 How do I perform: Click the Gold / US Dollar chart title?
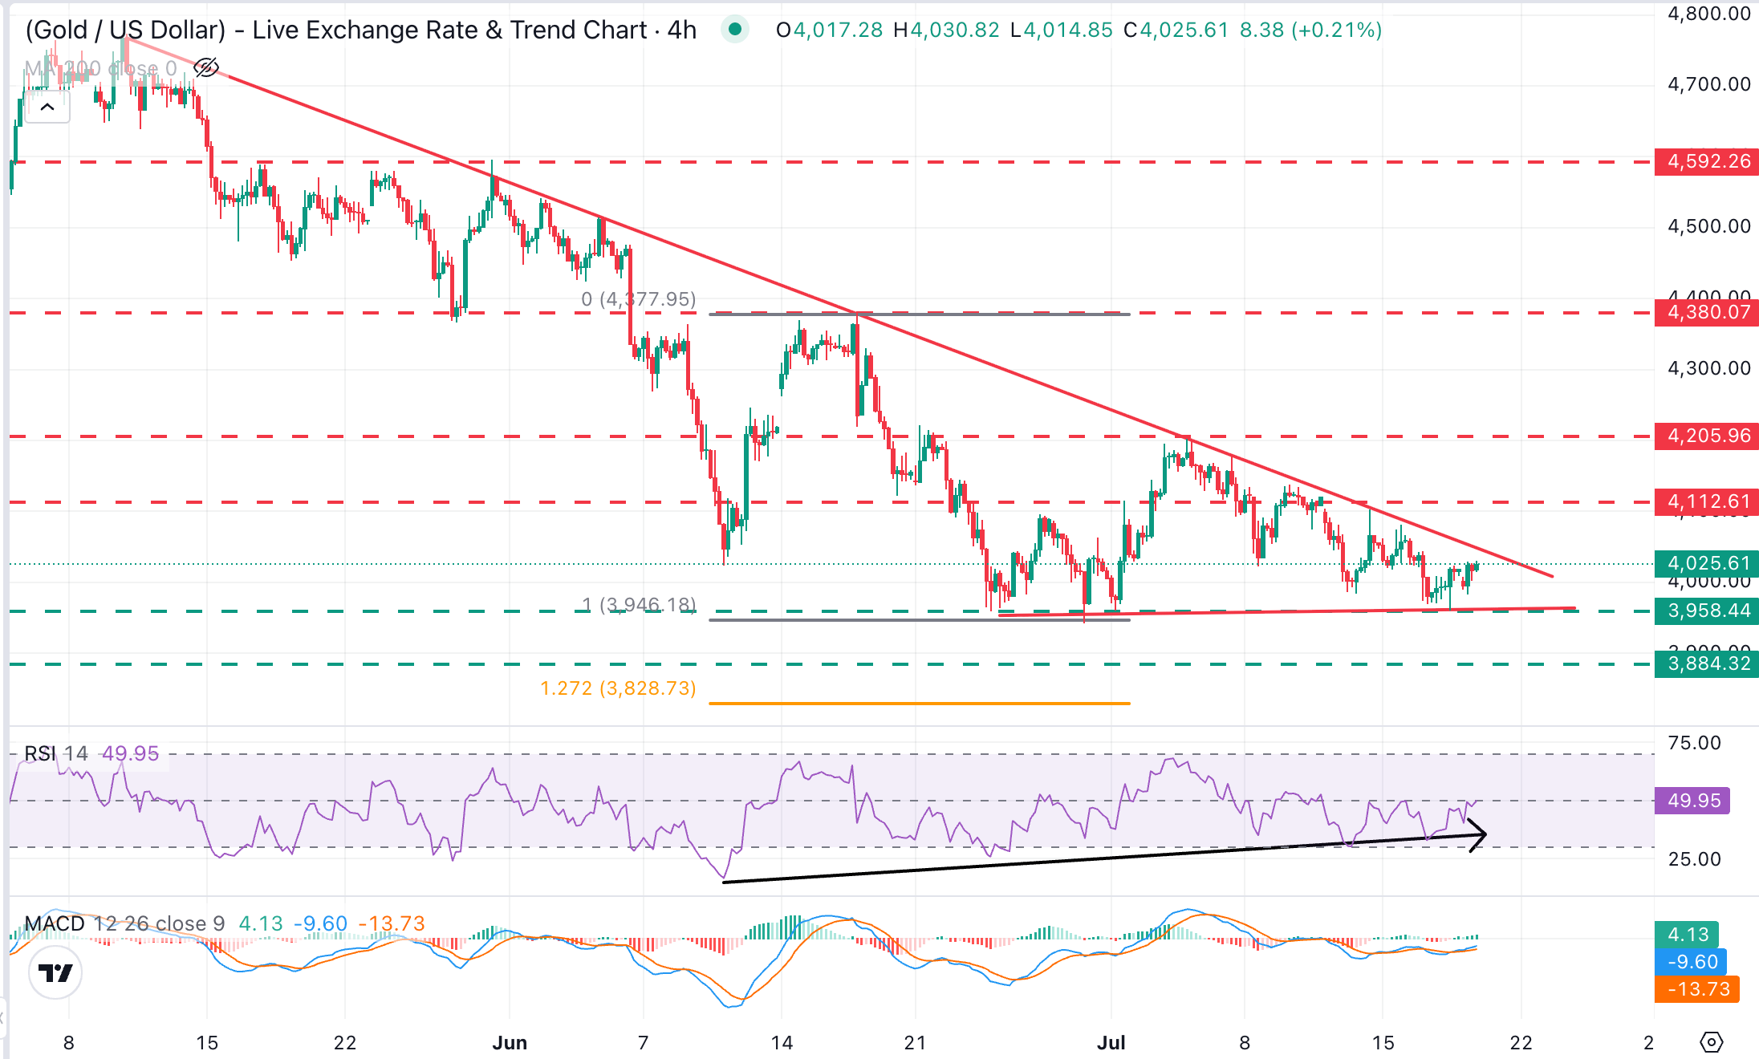click(361, 30)
